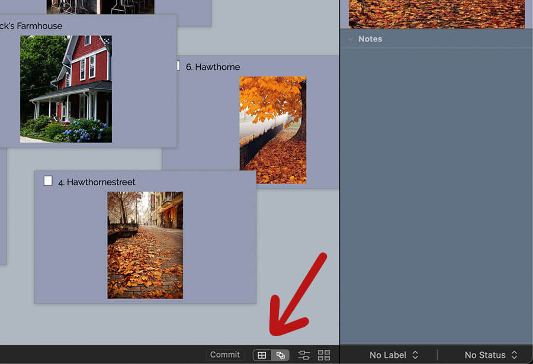The image size is (533, 364).
Task: Open corkboard options four-card grid icon
Action: (x=324, y=355)
